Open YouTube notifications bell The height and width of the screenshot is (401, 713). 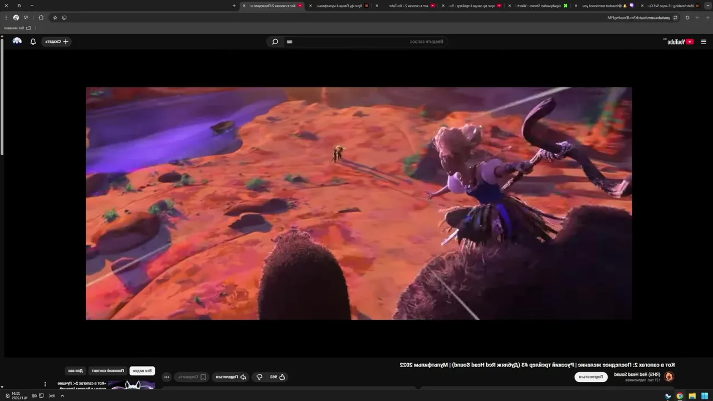coord(33,42)
